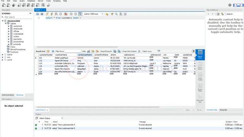Viewport: 244px width, 137px height.
Task: Open Field Types panel
Action: tap(200, 76)
